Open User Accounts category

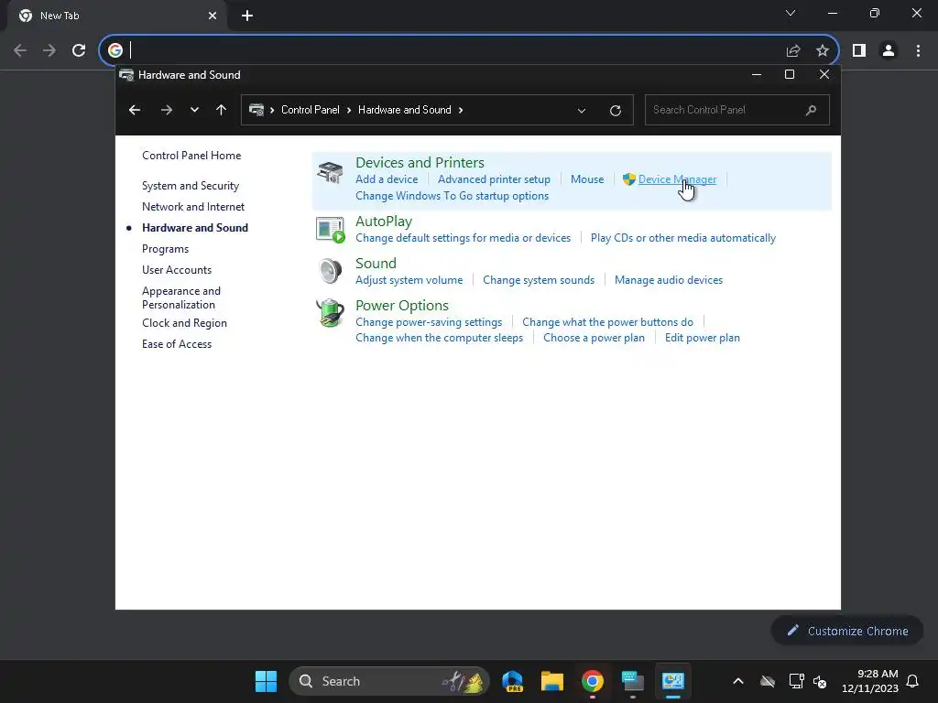[x=177, y=270]
